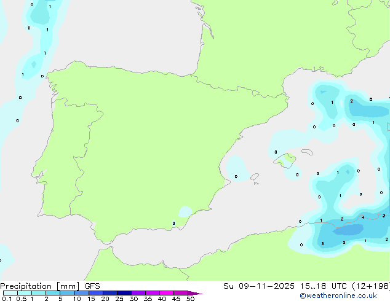
Task: Pick the 10–15 mm blue legend swatch
Action: pyautogui.click(x=81, y=293)
